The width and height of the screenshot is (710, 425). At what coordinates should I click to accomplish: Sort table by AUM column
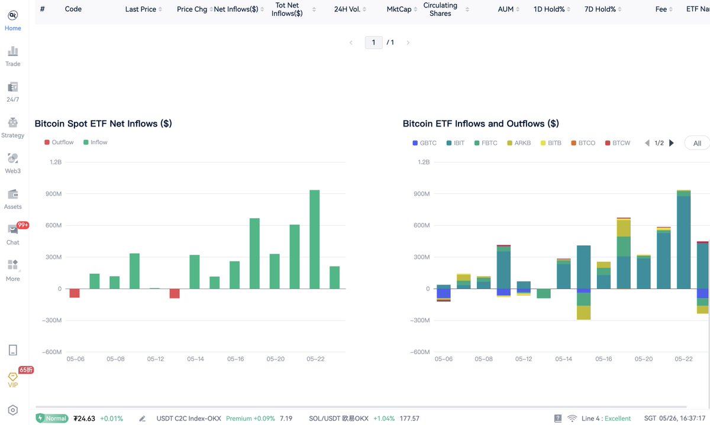(509, 9)
